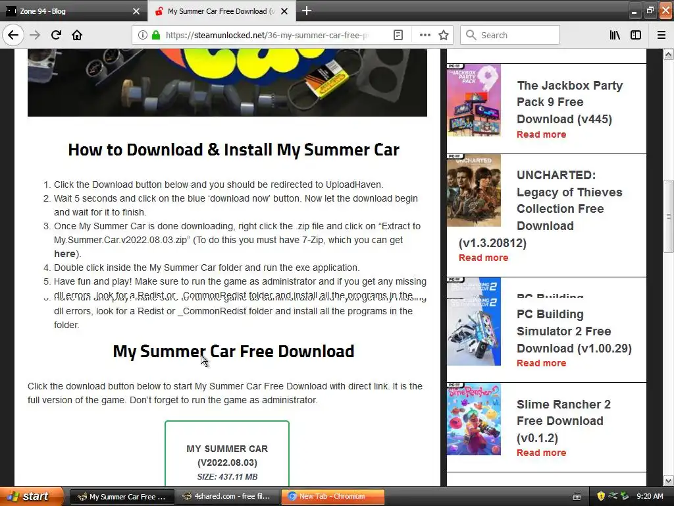Viewport: 674px width, 506px height.
Task: Open the Library icon
Action: pyautogui.click(x=615, y=35)
